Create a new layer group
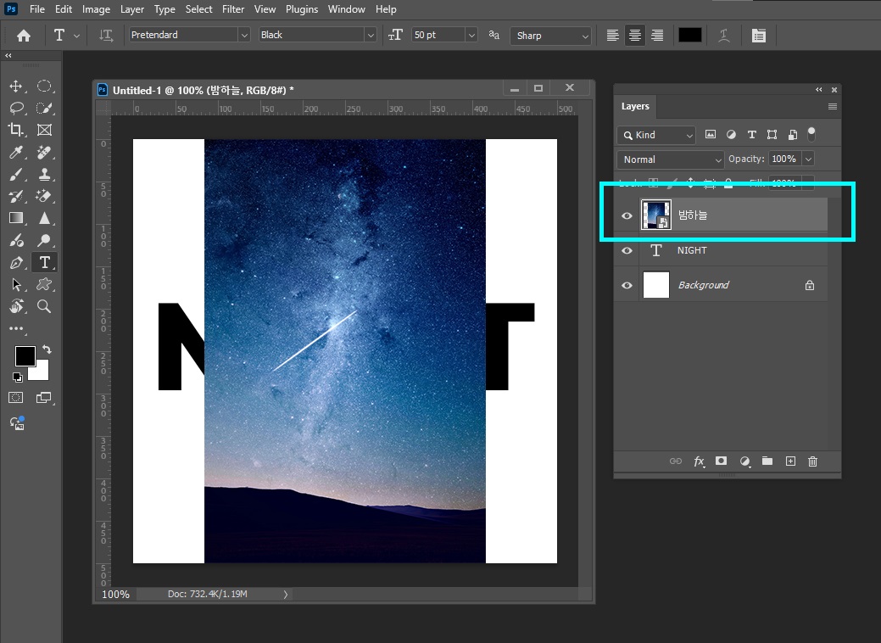This screenshot has height=643, width=881. (x=767, y=461)
